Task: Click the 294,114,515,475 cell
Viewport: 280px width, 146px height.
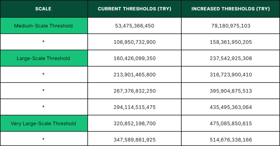Action: (134, 107)
